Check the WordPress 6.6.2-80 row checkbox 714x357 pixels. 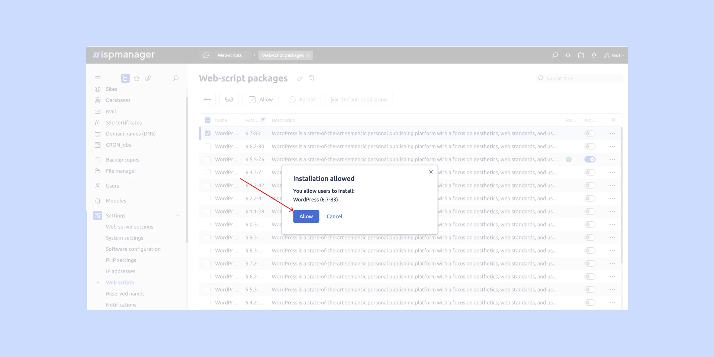[208, 147]
